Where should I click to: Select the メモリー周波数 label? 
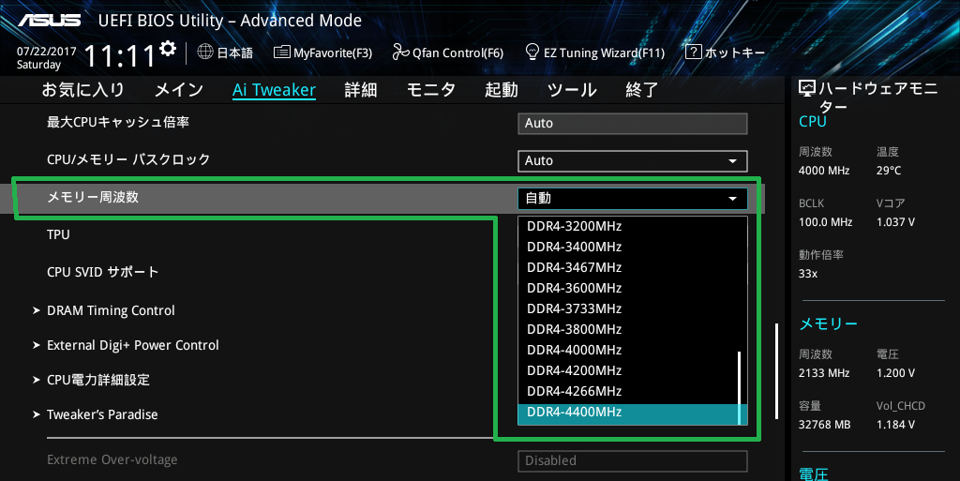(x=93, y=197)
